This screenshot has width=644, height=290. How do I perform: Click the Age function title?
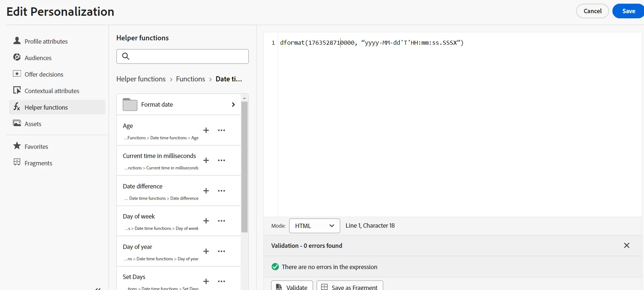[128, 126]
